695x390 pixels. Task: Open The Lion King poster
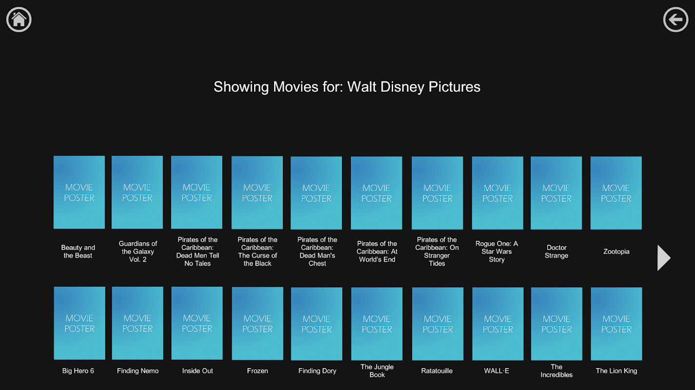point(617,324)
